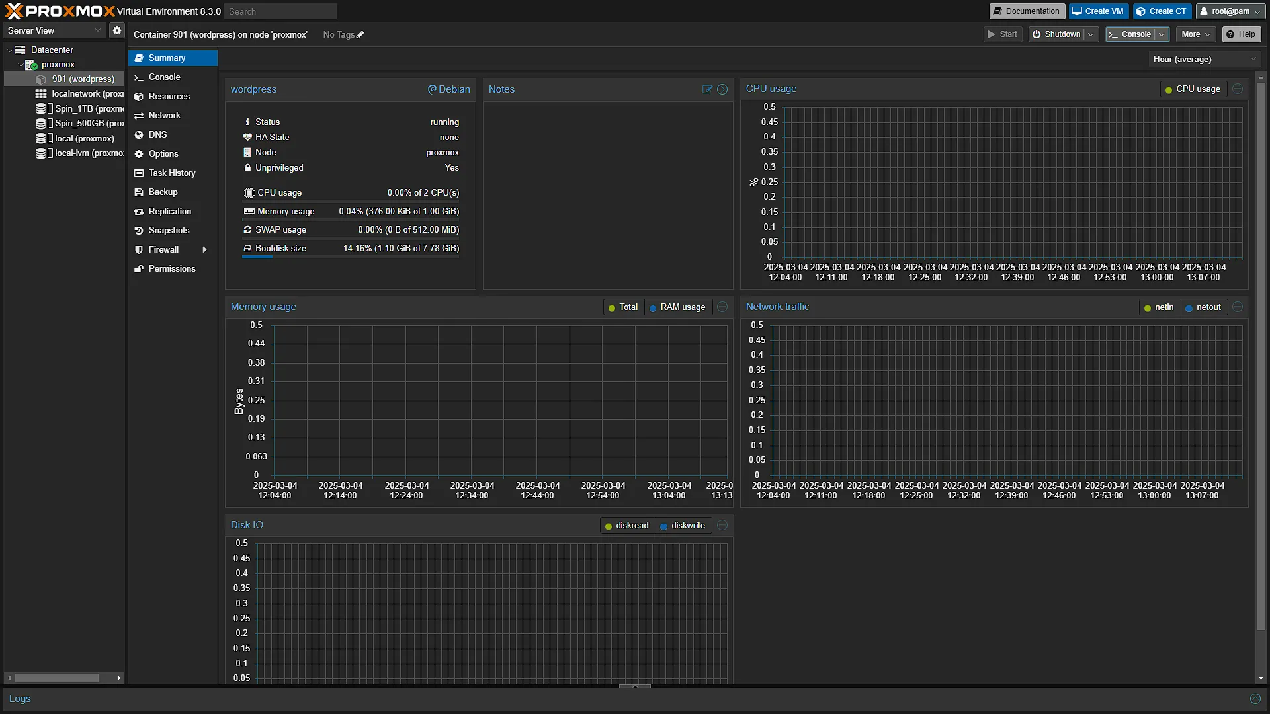Screen dimensions: 1270x714
Task: Click the Search input field
Action: tap(280, 11)
